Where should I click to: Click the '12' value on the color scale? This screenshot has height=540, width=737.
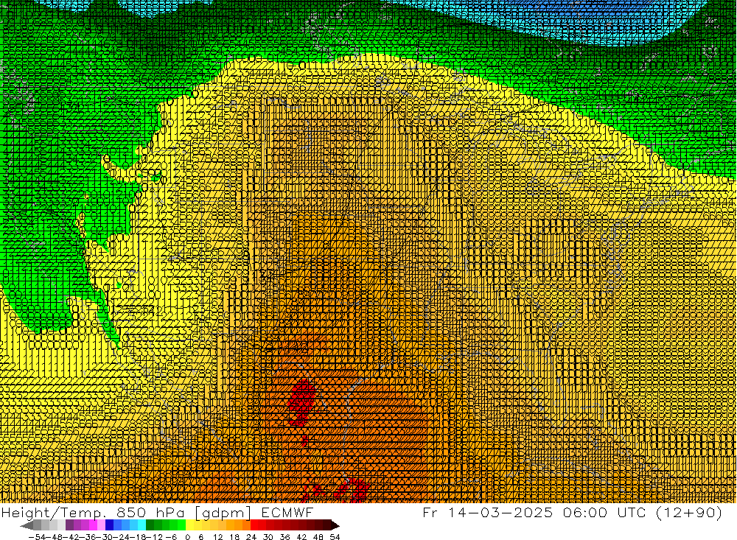[218, 537]
